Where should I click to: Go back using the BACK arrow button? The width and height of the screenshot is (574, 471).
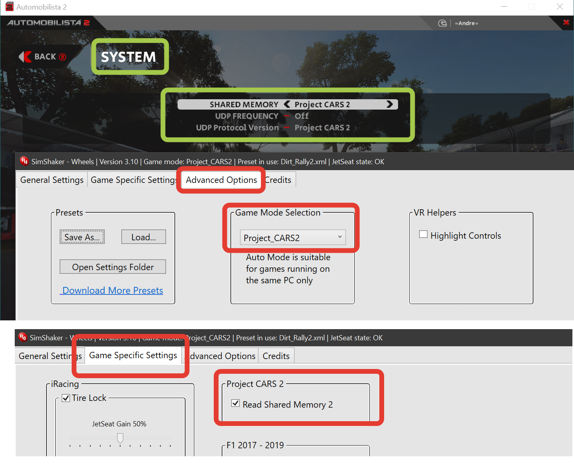(42, 57)
